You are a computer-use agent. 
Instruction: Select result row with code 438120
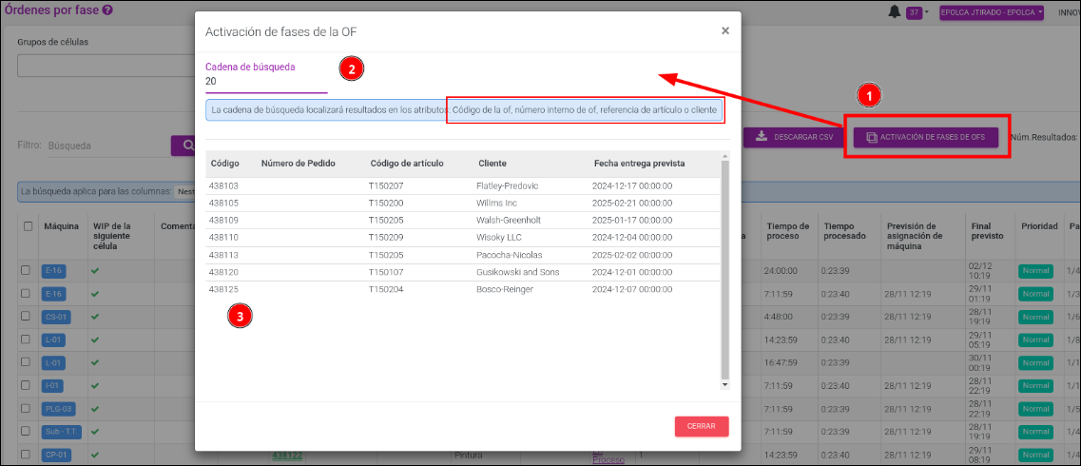[463, 272]
